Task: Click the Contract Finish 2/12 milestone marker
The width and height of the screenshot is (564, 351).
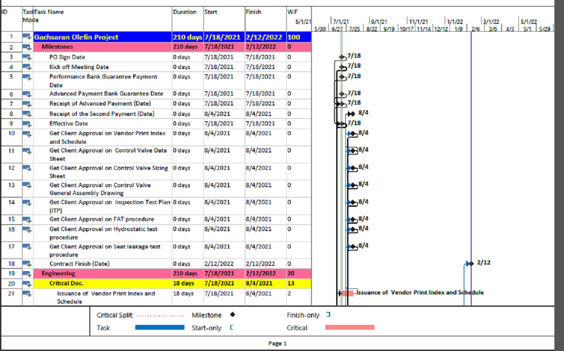Action: point(471,263)
